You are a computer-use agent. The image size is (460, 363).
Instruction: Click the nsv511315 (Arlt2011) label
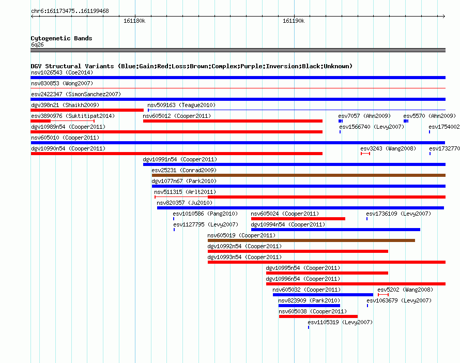(185, 192)
